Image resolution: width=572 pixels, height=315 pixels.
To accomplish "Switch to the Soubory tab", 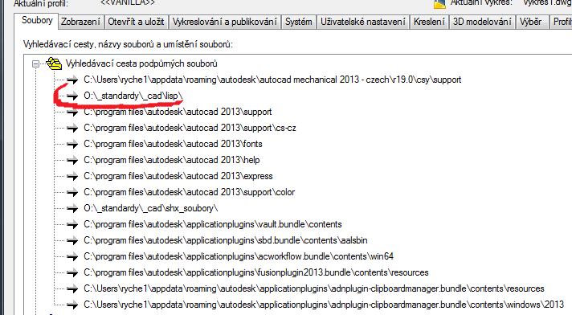I will (37, 20).
